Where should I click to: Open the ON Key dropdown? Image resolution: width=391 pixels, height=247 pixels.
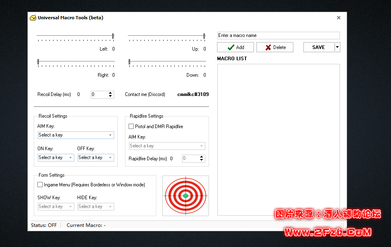[x=55, y=157]
